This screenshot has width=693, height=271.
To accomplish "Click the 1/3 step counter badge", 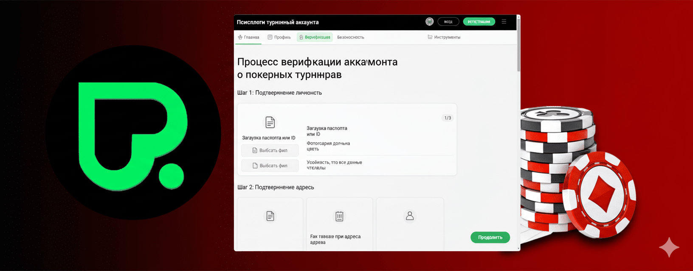I will (448, 118).
